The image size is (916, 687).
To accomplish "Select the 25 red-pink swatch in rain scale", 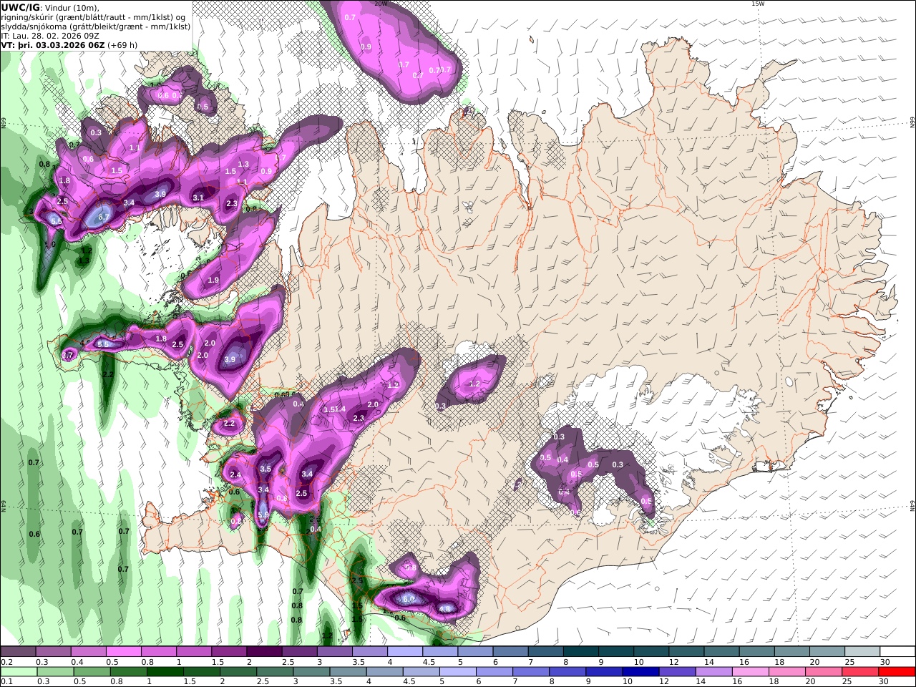I will click(860, 672).
